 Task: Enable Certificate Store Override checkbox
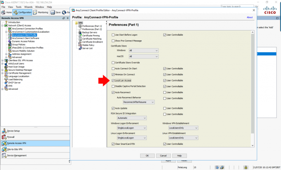113,63
